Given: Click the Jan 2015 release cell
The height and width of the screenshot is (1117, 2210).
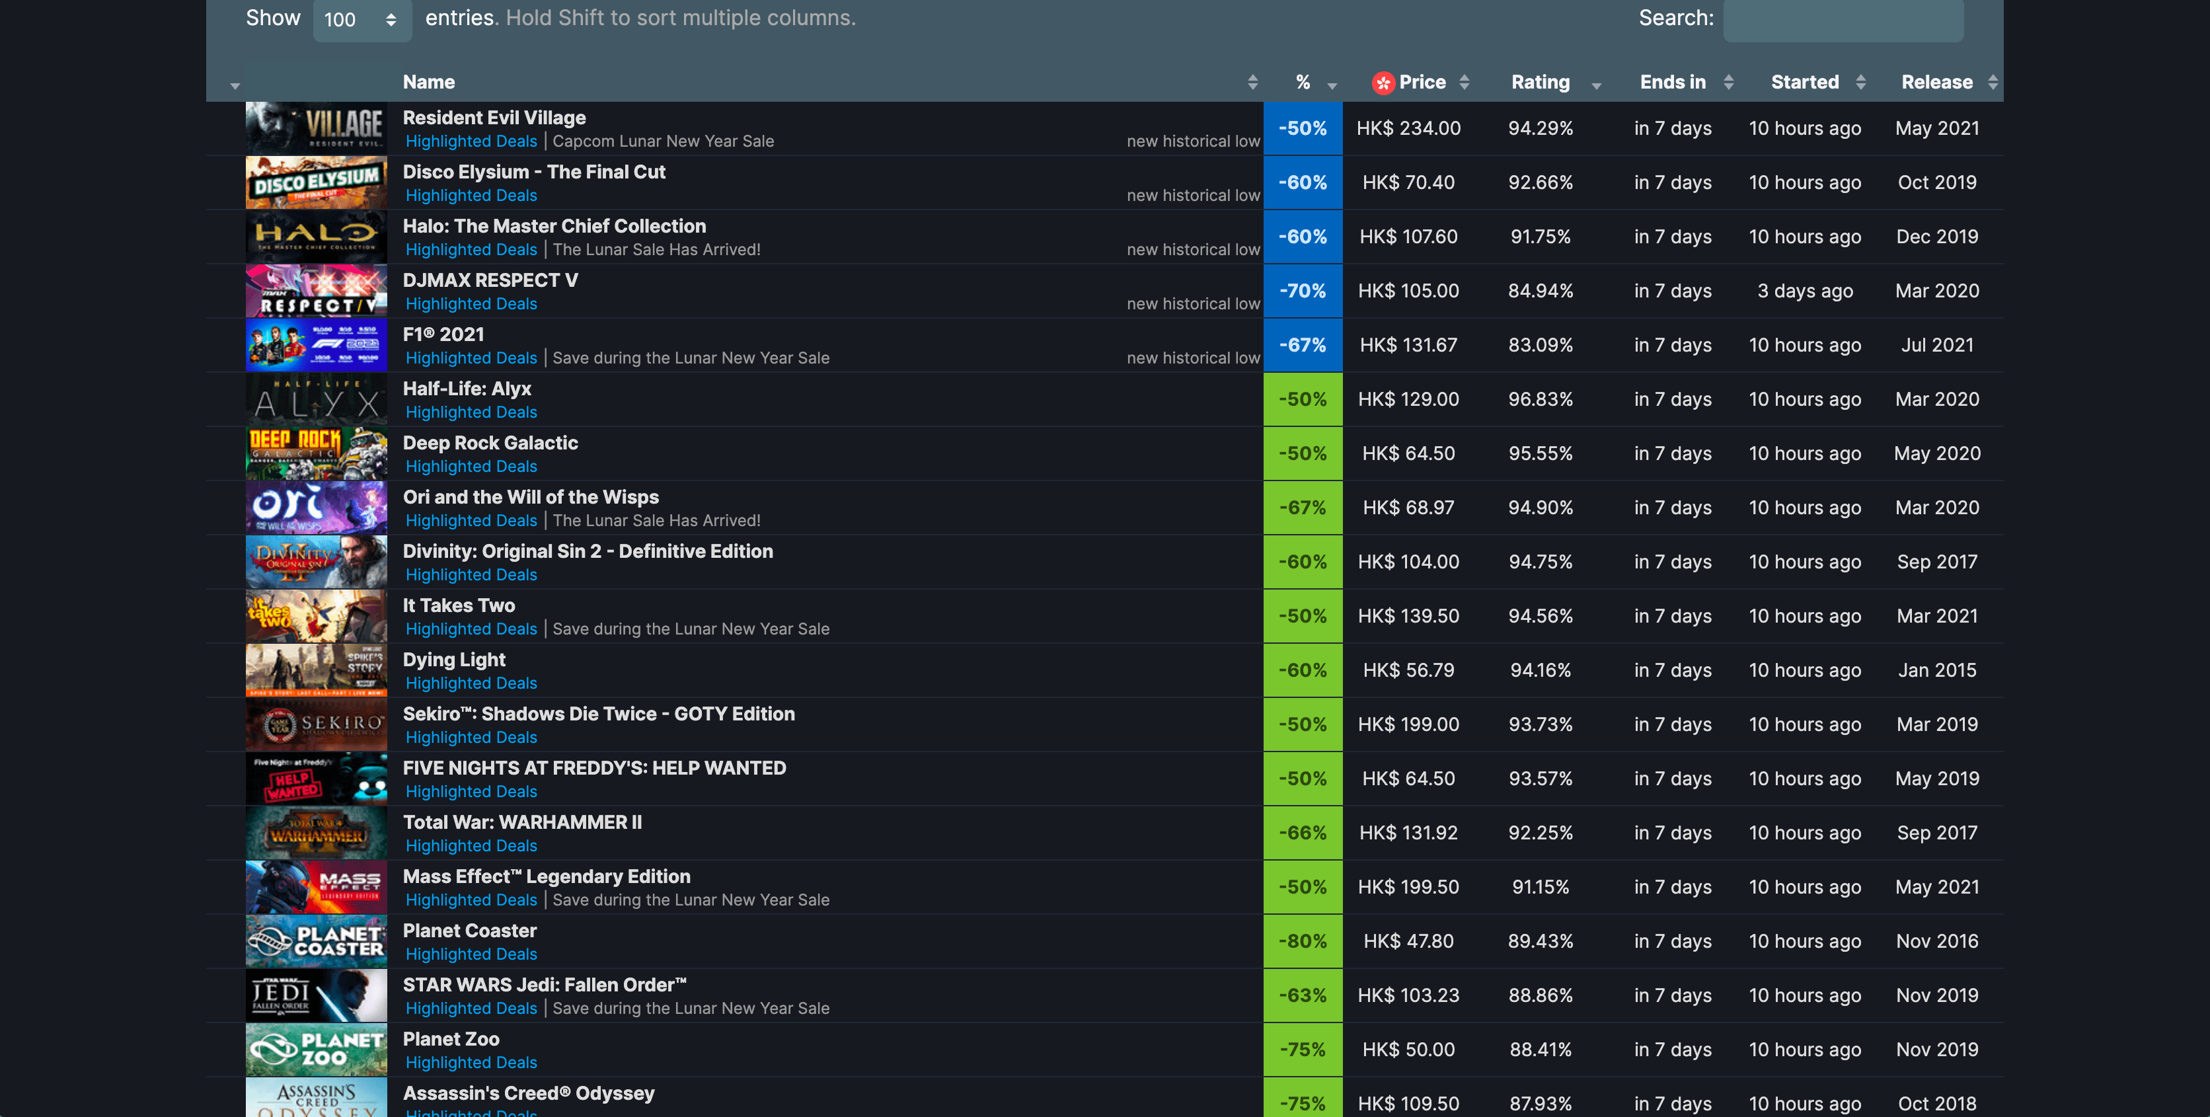Looking at the screenshot, I should coord(1936,670).
